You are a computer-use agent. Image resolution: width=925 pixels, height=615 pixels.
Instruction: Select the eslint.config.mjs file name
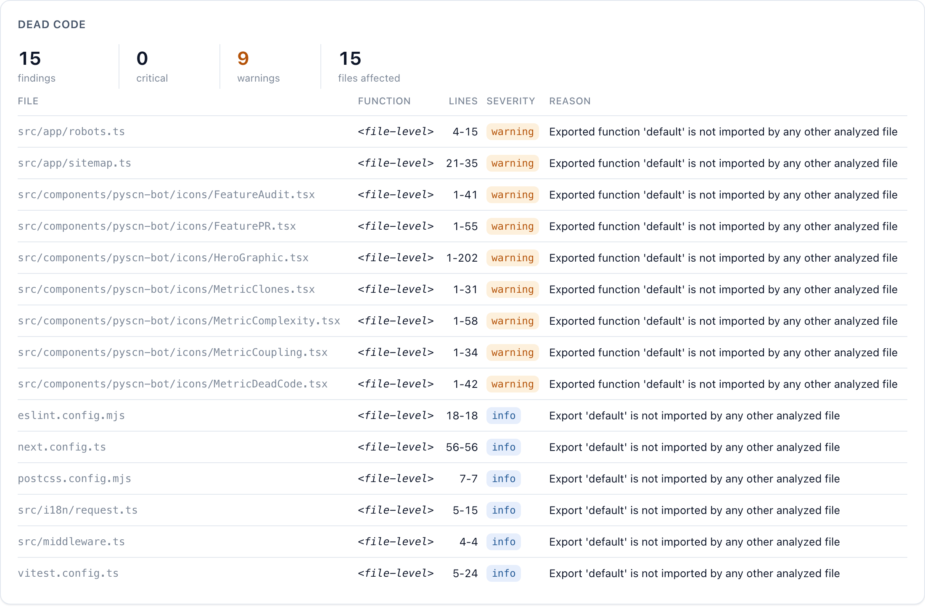click(71, 416)
